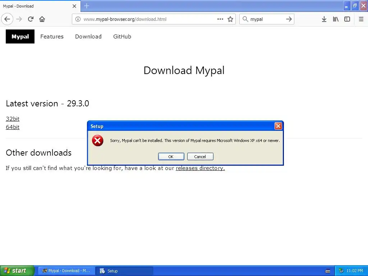Click the taskbar clock 11:02 PM
368x276 pixels.
point(354,271)
